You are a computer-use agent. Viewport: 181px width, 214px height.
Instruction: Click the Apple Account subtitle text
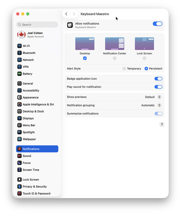[36, 37]
